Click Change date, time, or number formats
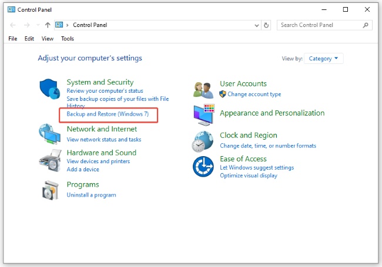The width and height of the screenshot is (382, 267). [268, 146]
